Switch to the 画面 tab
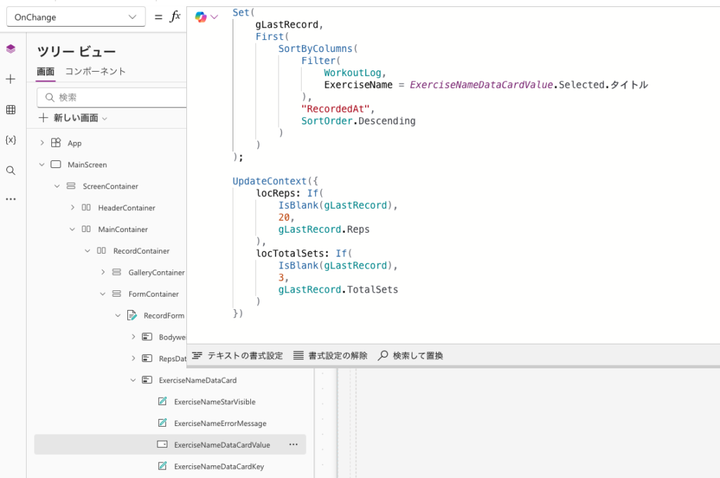The height and width of the screenshot is (478, 720). (46, 72)
